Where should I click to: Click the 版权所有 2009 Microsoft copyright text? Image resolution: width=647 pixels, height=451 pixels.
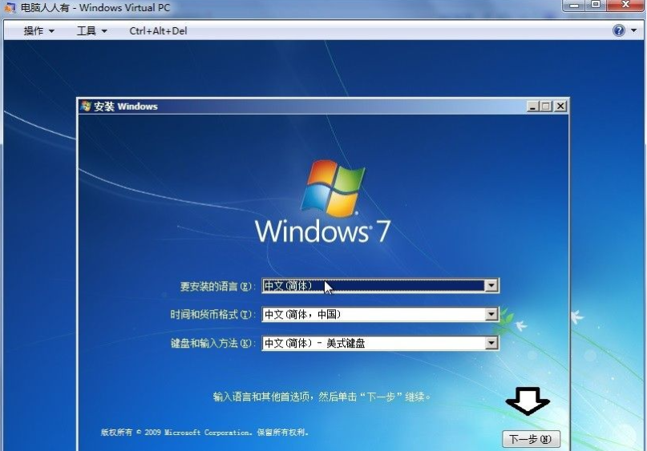coord(204,432)
